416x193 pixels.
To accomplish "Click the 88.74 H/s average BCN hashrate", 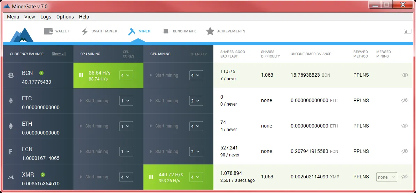I will coord(98,79).
